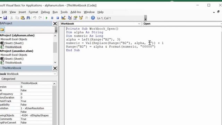Click the Break pause icon

tap(52, 18)
